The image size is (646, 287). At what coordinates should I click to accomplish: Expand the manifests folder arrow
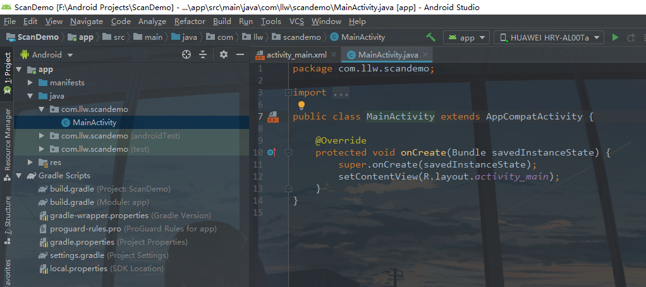click(30, 83)
